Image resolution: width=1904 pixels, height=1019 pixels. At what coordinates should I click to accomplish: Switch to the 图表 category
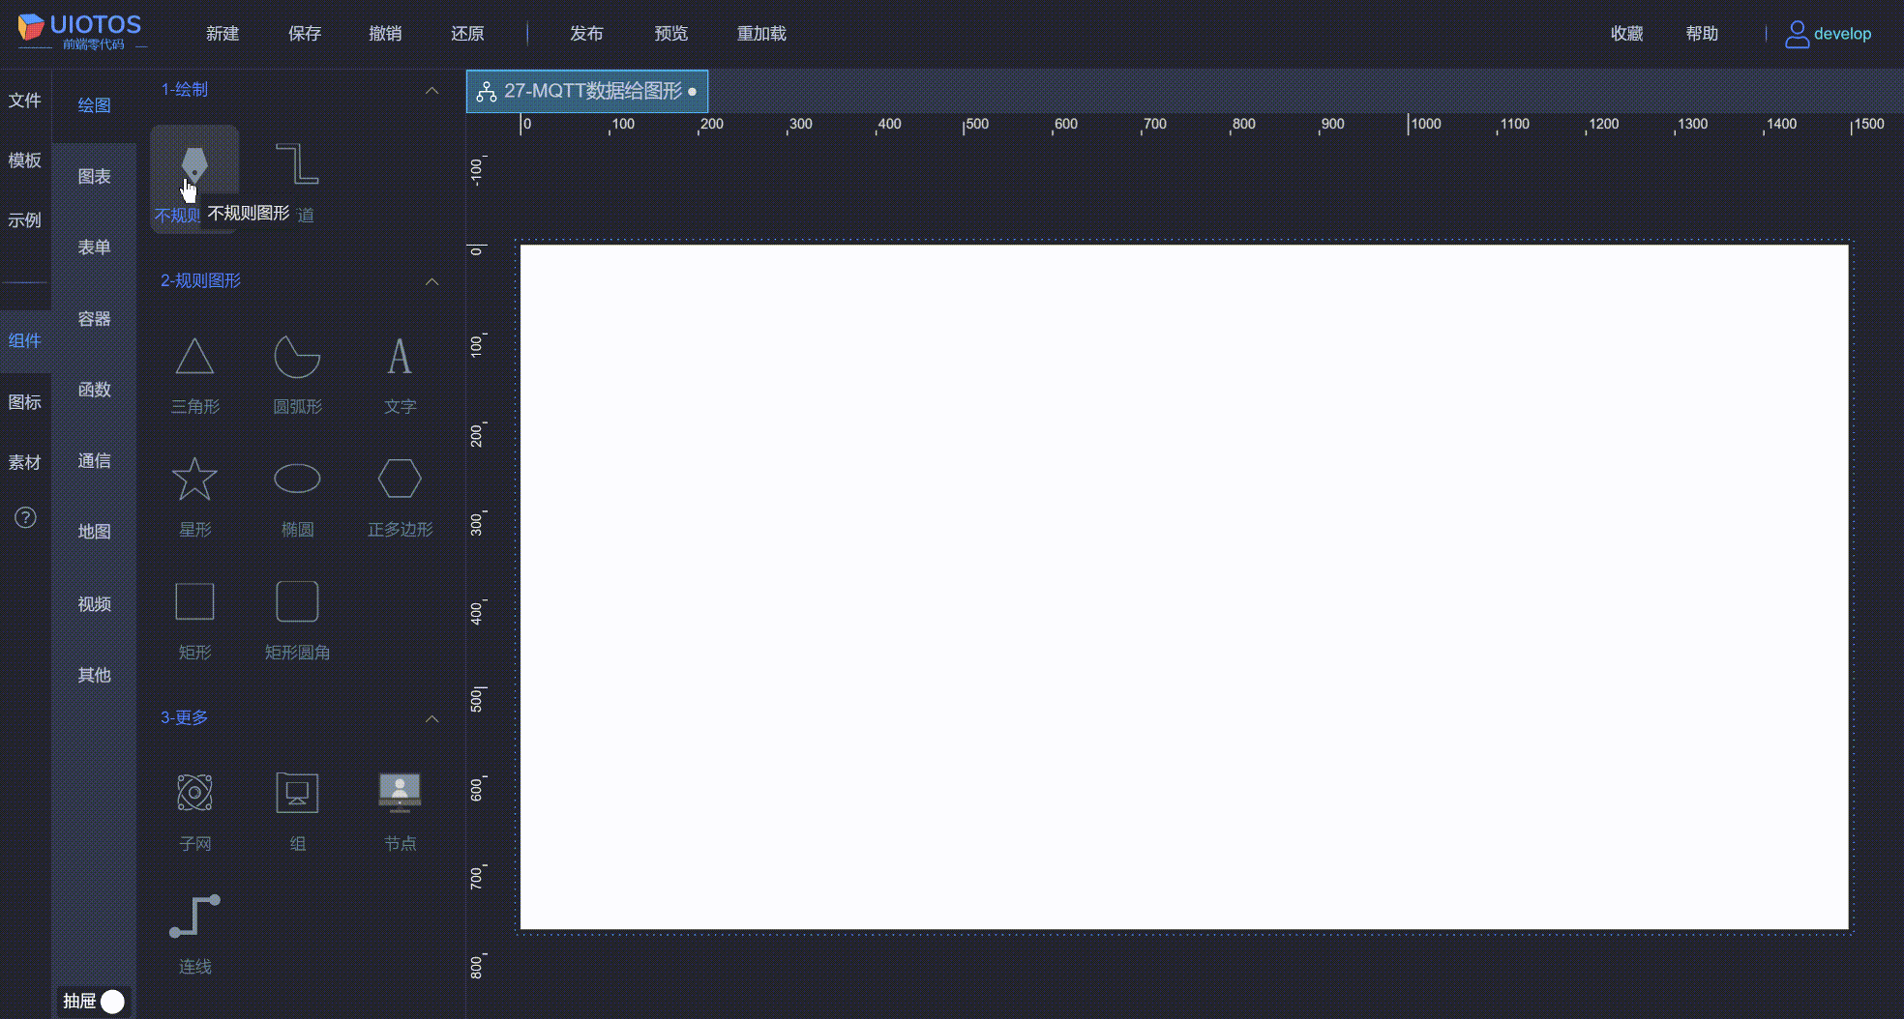pyautogui.click(x=94, y=176)
